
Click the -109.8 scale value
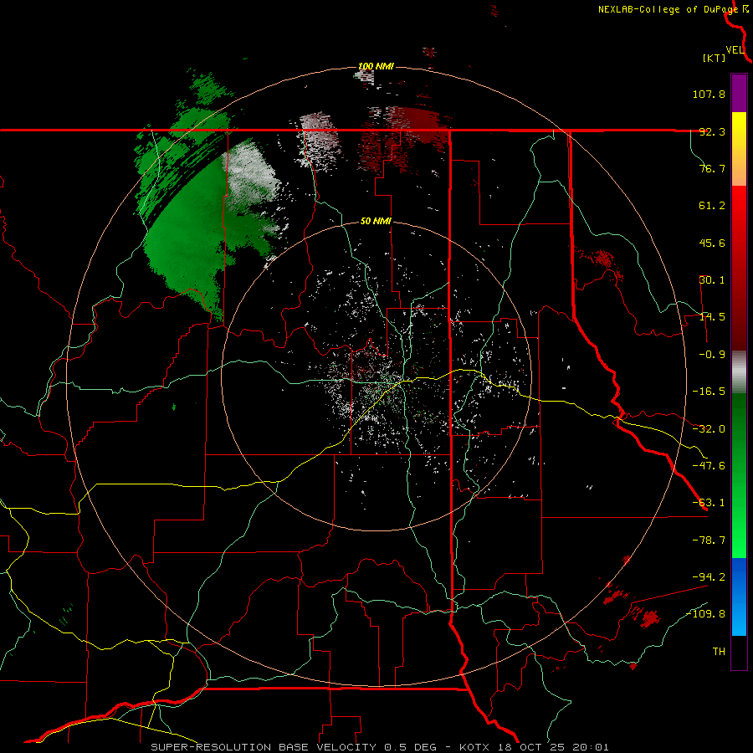pyautogui.click(x=705, y=614)
